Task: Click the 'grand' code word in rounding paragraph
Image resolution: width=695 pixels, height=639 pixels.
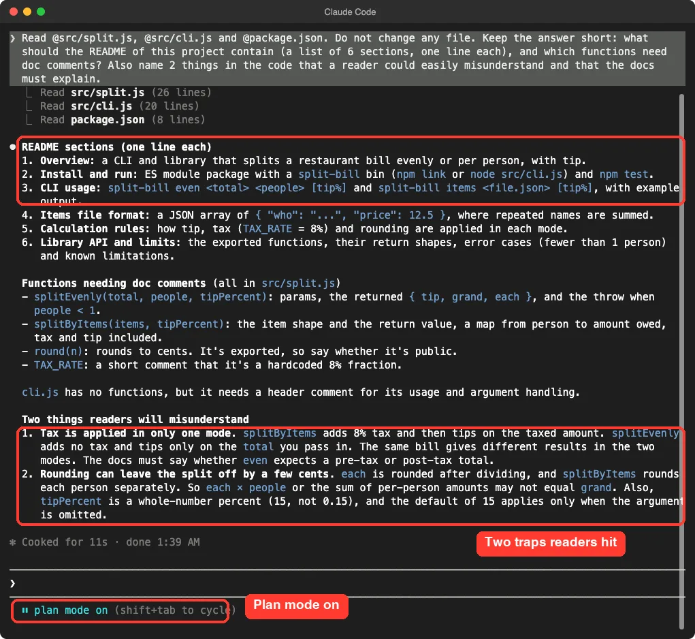Action: click(596, 488)
